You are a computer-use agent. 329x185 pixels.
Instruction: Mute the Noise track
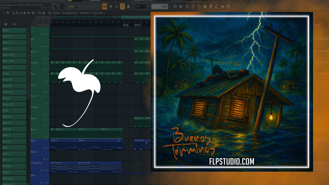(x=48, y=137)
